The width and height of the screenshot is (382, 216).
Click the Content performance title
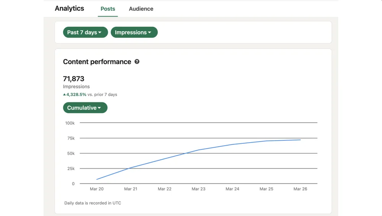click(x=97, y=62)
